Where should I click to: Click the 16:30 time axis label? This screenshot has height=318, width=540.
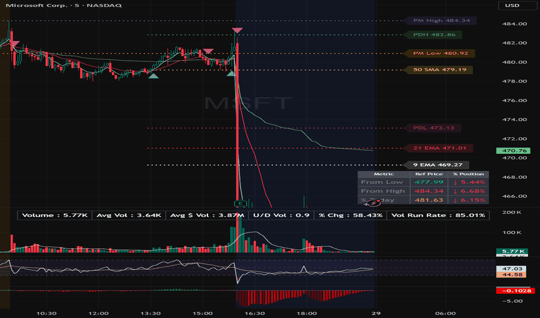pos(254,313)
